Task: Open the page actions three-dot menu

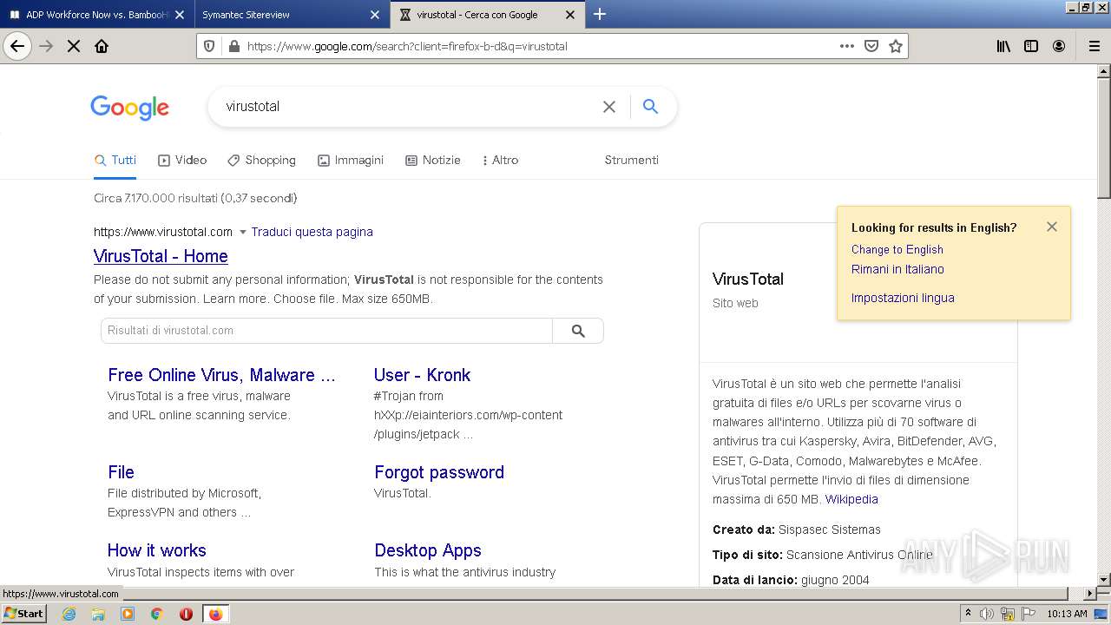Action: tap(847, 46)
